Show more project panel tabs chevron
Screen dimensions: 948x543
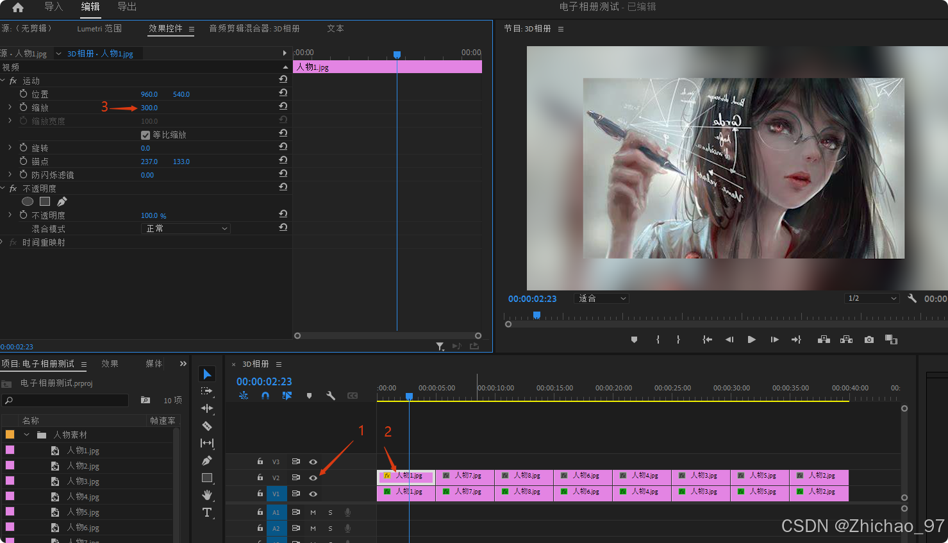[183, 363]
